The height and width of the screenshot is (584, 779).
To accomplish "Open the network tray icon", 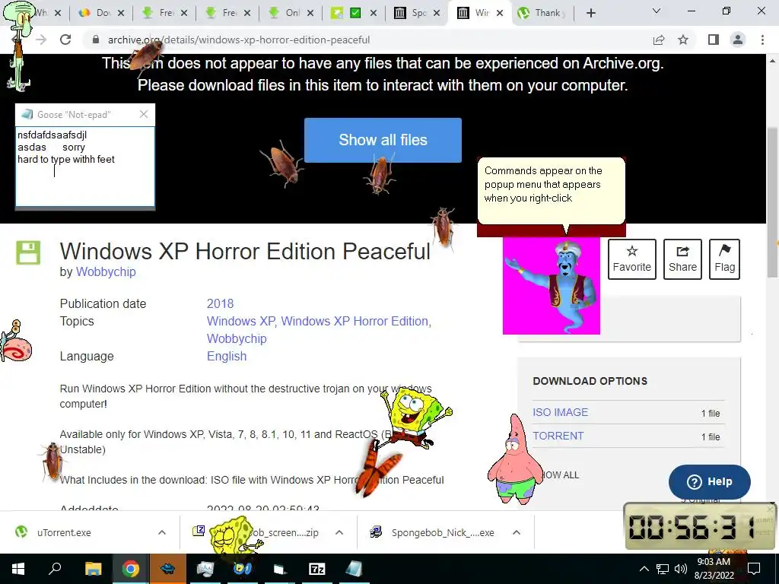I will (663, 569).
